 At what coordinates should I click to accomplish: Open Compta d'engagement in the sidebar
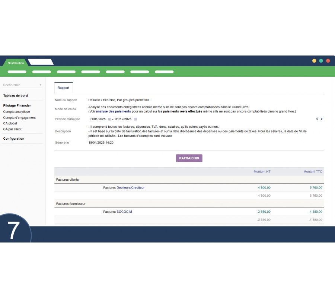click(x=19, y=118)
